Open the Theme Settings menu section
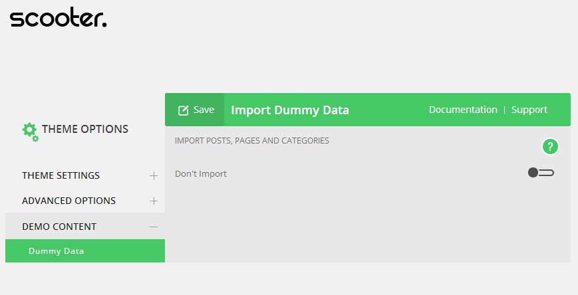 click(x=61, y=176)
